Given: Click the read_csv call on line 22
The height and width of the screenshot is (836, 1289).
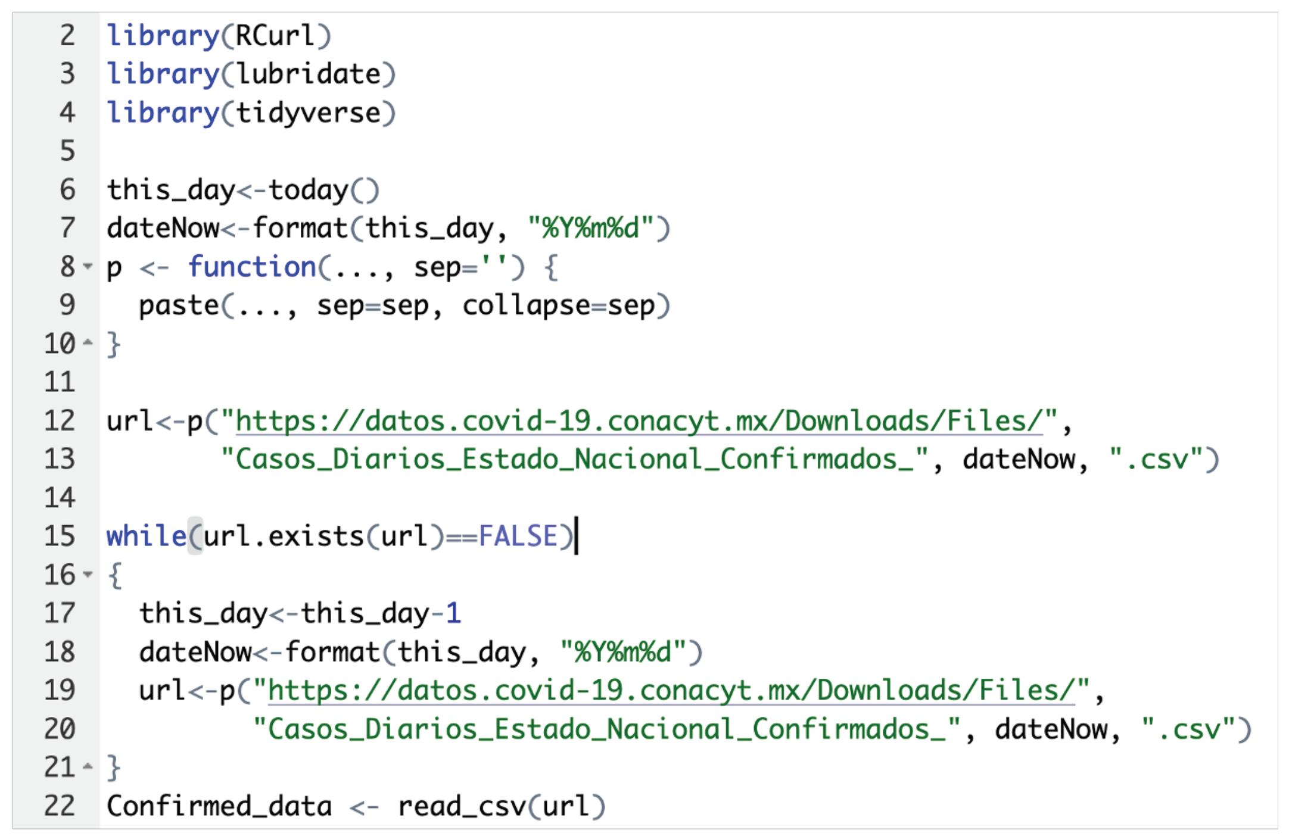Looking at the screenshot, I should [x=462, y=806].
